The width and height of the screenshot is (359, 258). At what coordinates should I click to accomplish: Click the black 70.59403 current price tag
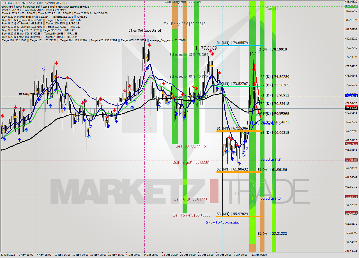[x=352, y=108]
